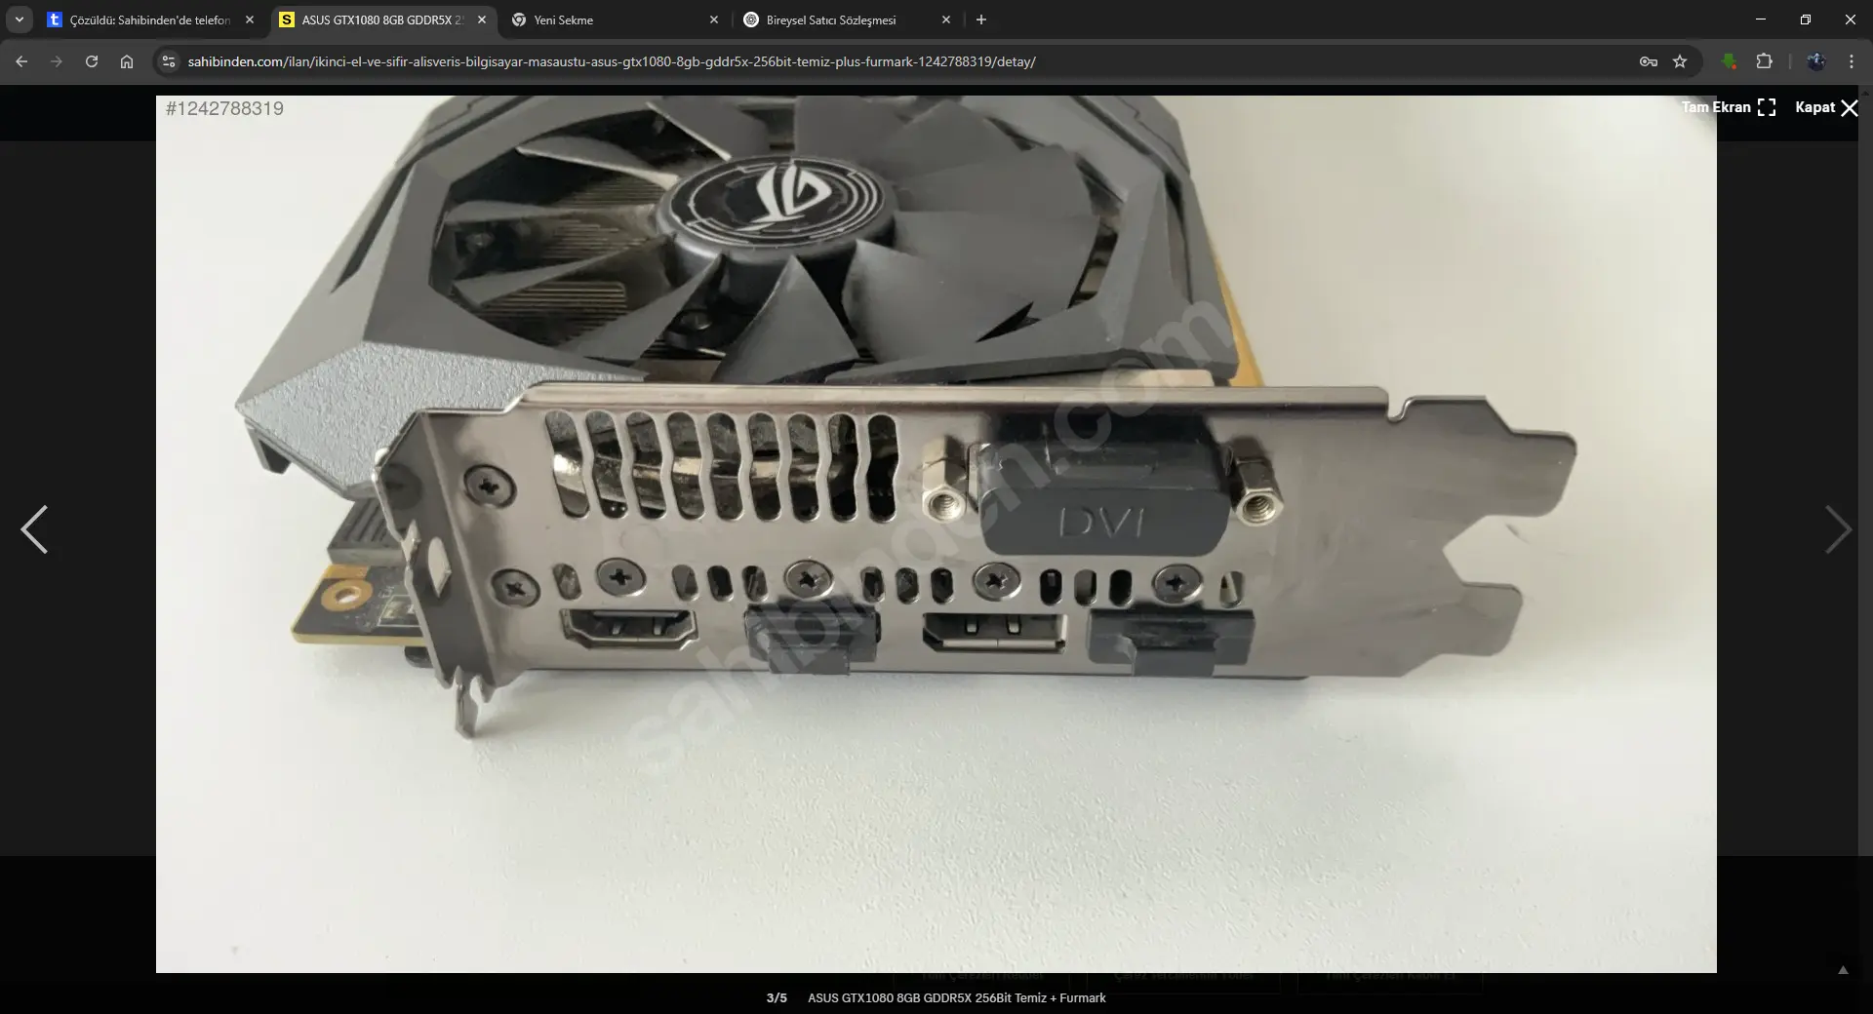Open the Chrome three-dot menu

(1852, 61)
